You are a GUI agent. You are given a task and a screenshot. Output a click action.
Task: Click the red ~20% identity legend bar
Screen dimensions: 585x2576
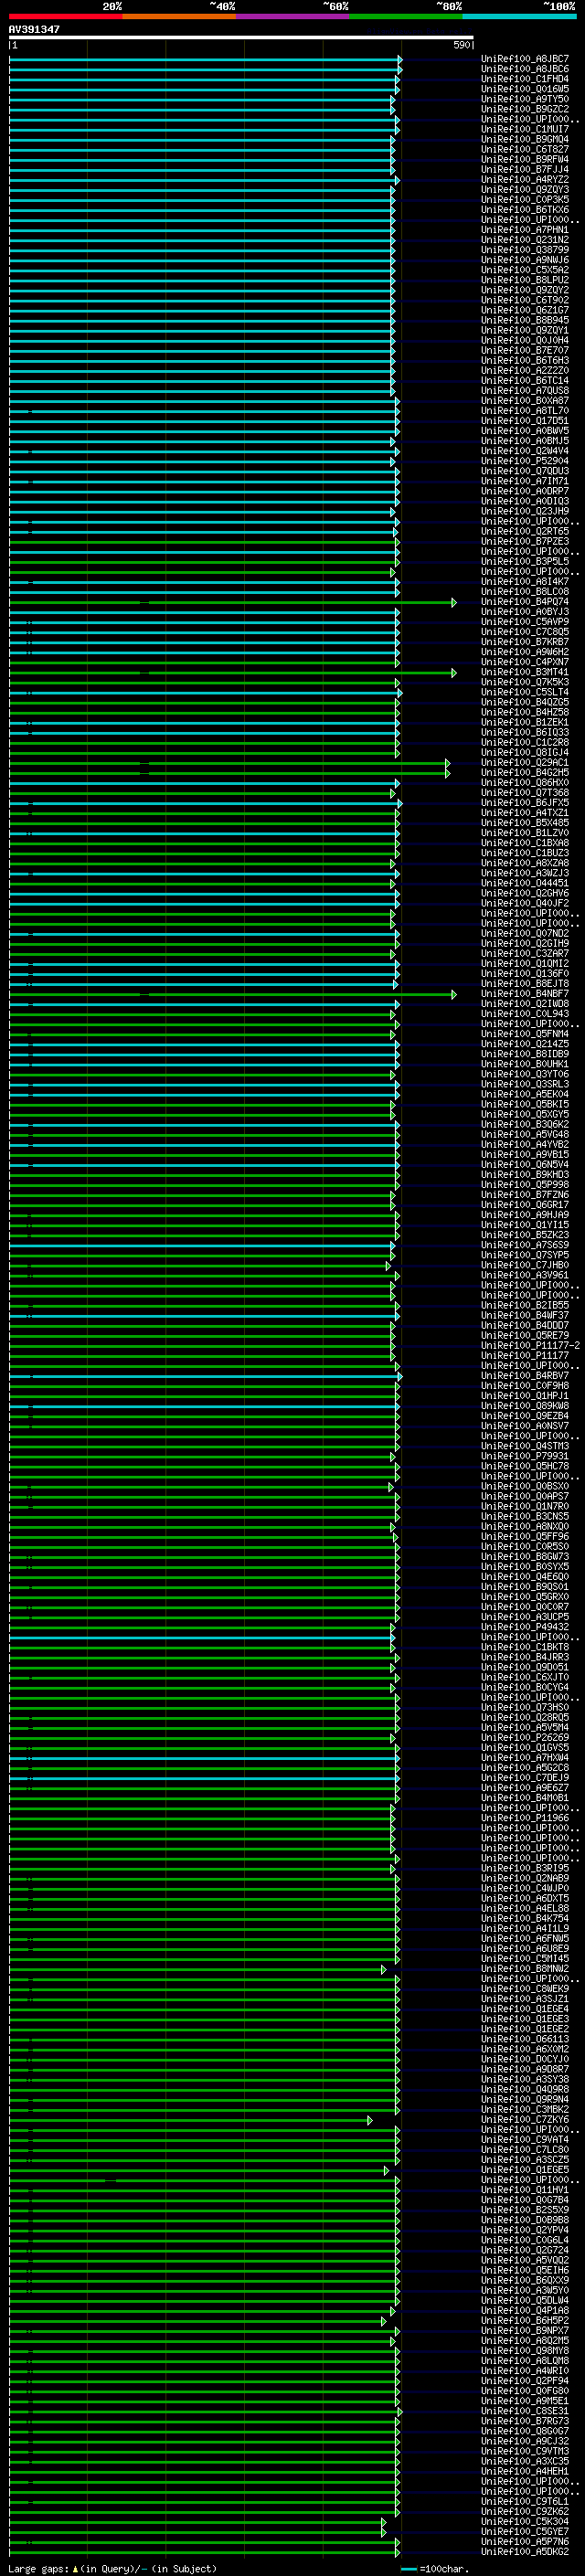pyautogui.click(x=66, y=16)
